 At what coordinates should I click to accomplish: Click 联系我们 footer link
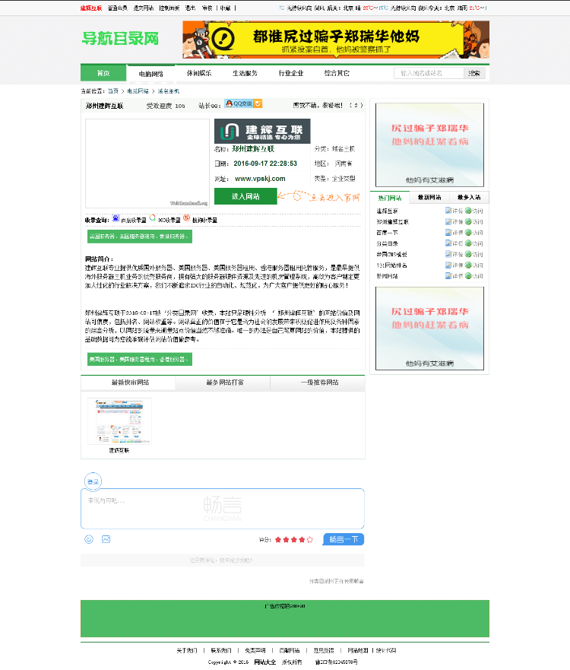(x=220, y=650)
